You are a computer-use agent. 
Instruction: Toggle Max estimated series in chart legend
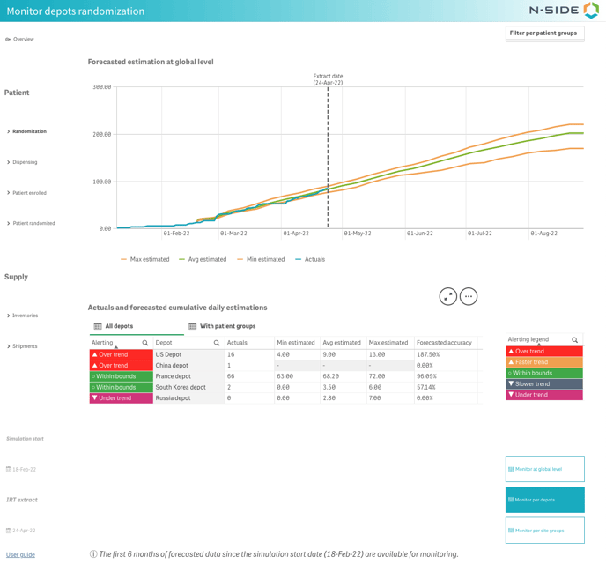[x=145, y=259]
